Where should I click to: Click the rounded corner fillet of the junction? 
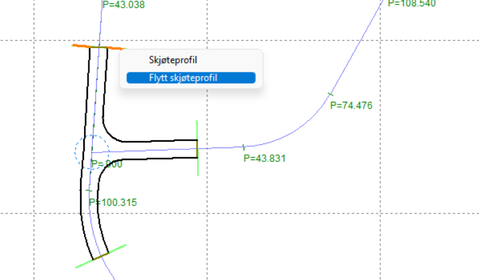(x=108, y=133)
